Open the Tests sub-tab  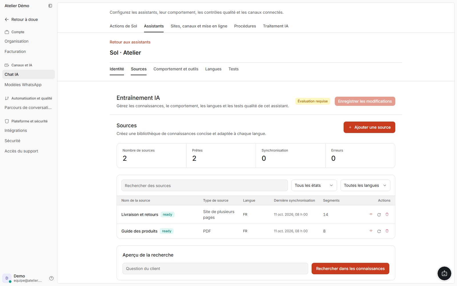(x=233, y=69)
